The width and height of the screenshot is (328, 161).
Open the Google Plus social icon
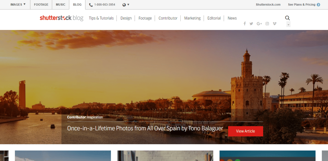[x=259, y=24]
